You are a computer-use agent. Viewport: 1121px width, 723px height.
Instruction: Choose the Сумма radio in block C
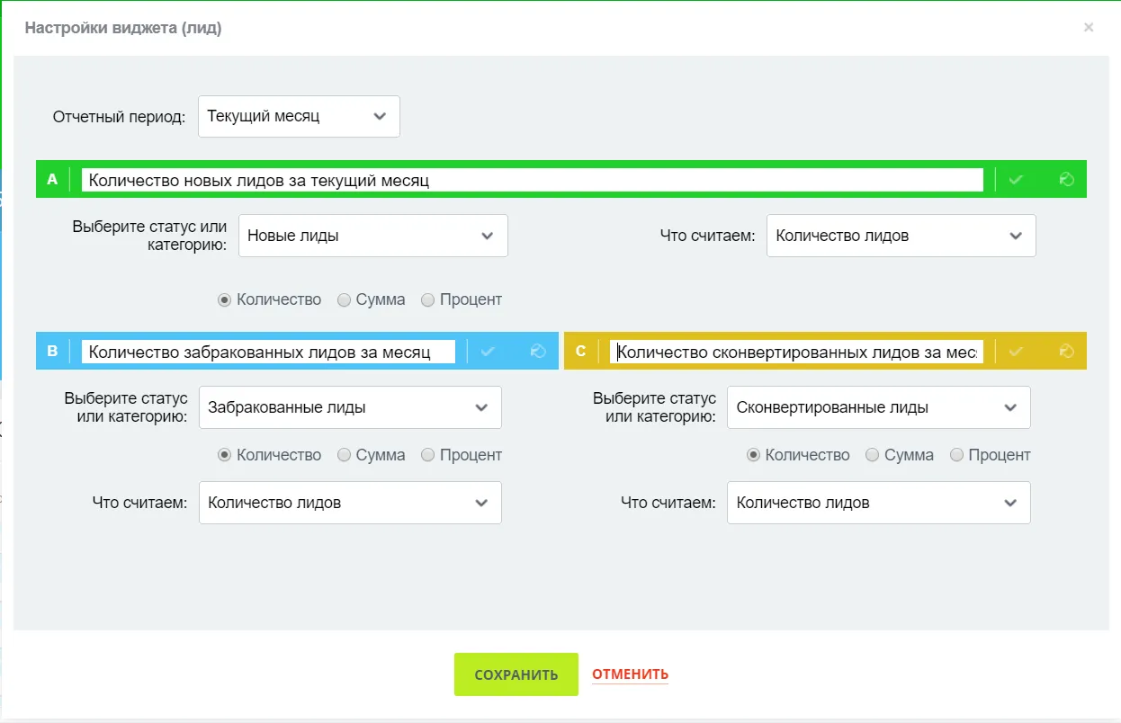[x=872, y=456]
